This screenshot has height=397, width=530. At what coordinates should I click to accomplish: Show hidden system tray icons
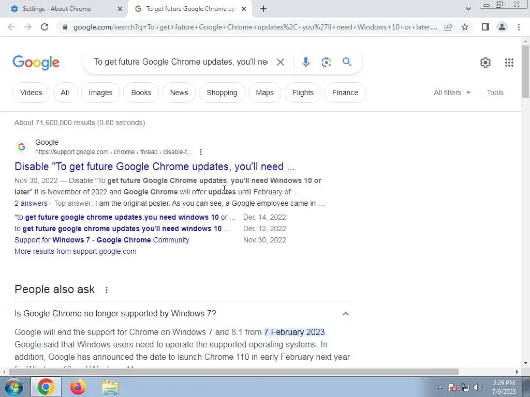click(x=440, y=387)
